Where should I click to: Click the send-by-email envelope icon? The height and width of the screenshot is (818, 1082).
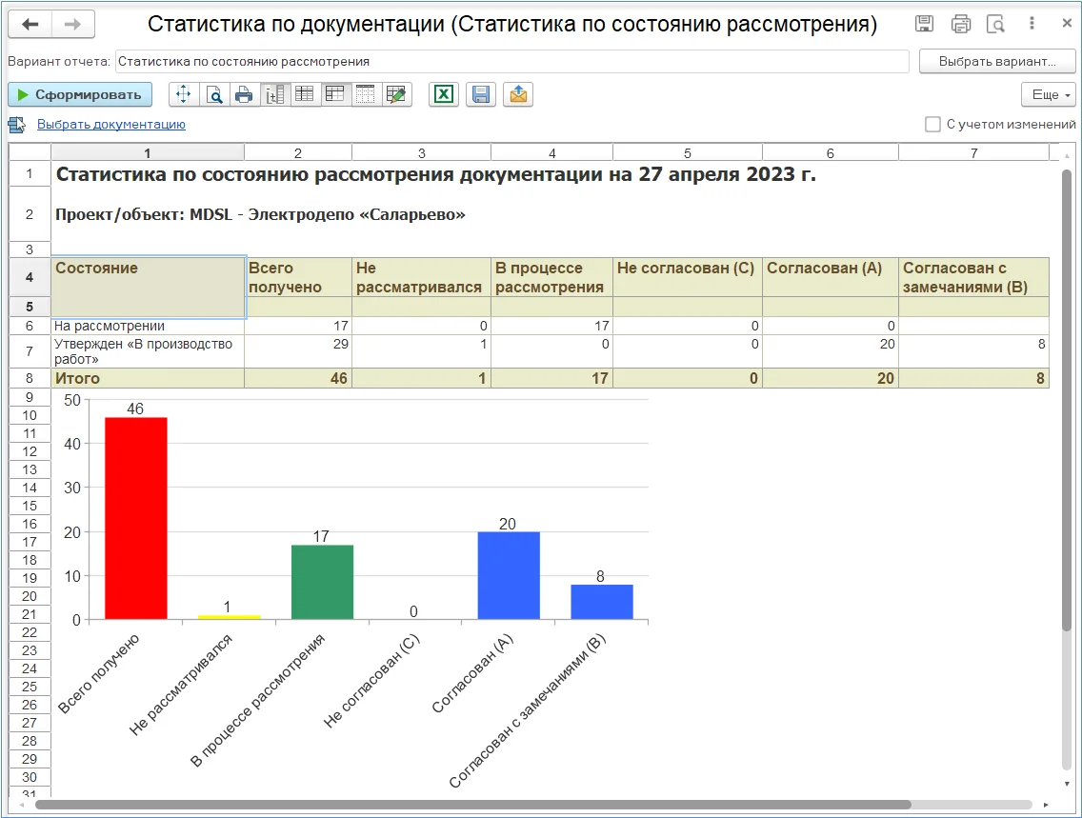click(x=518, y=94)
